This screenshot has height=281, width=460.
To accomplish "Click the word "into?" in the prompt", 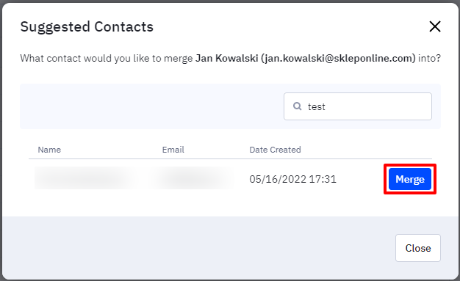I will point(429,58).
